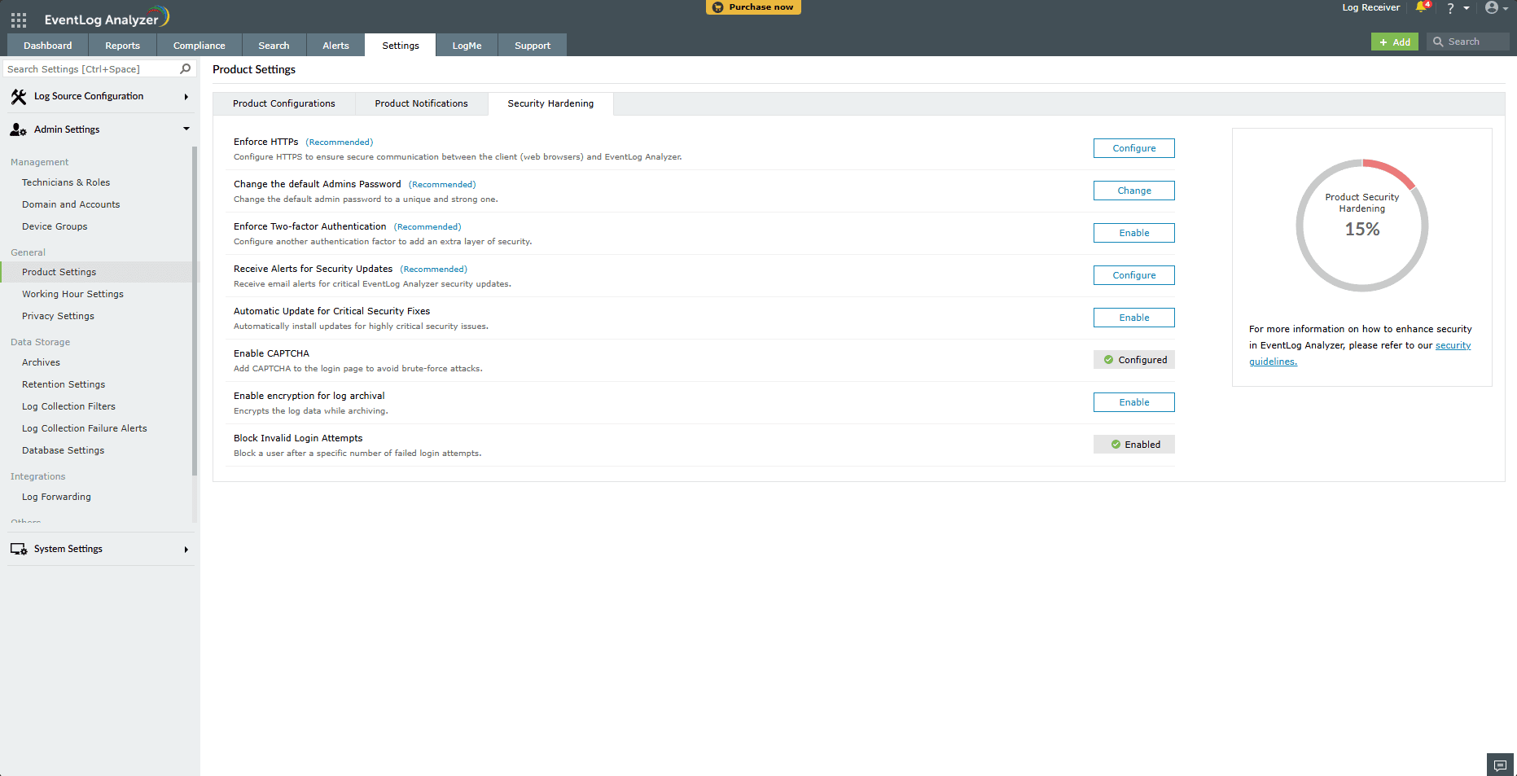Expand the System Settings arrow

[x=186, y=550]
